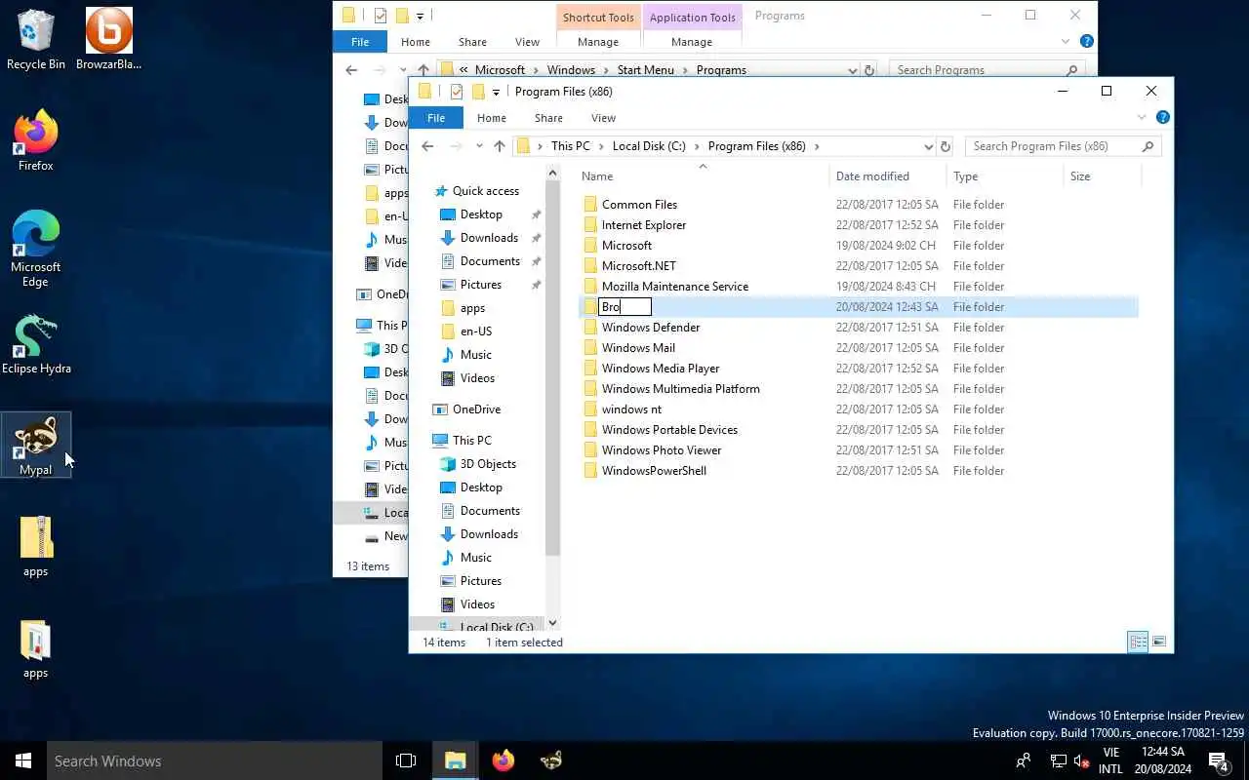Open Task View in the taskbar

pyautogui.click(x=406, y=760)
